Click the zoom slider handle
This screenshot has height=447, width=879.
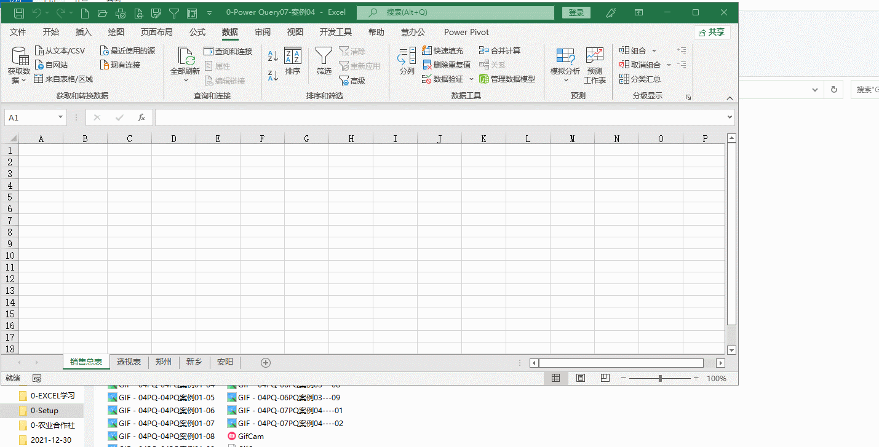coord(660,378)
